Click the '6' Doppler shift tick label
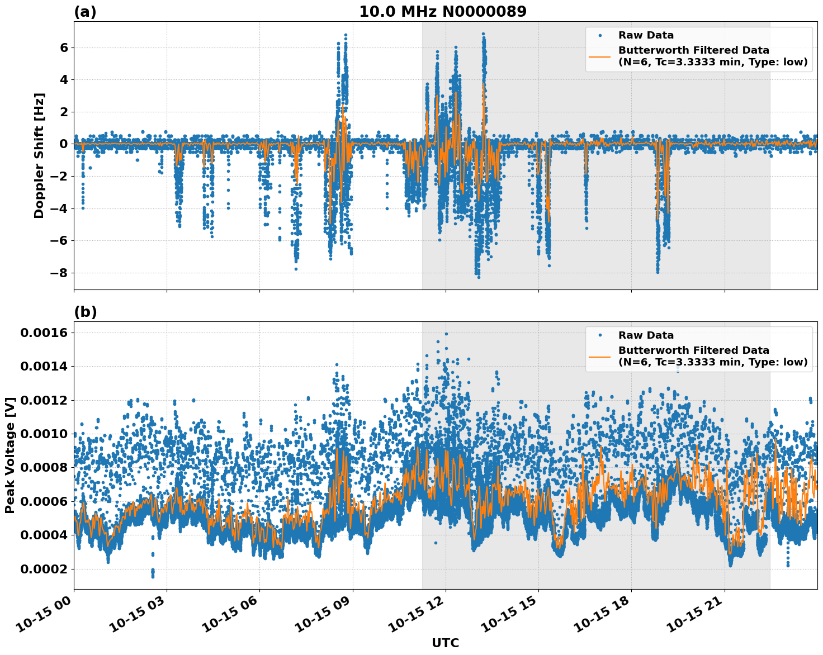Screen dimensions: 823x655 64,48
